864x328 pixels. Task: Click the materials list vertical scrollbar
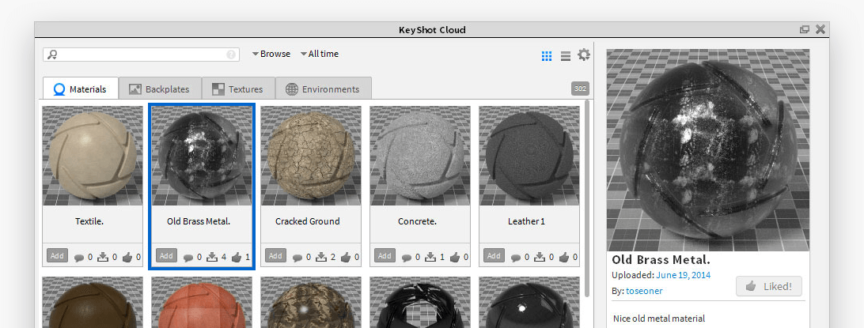587,198
